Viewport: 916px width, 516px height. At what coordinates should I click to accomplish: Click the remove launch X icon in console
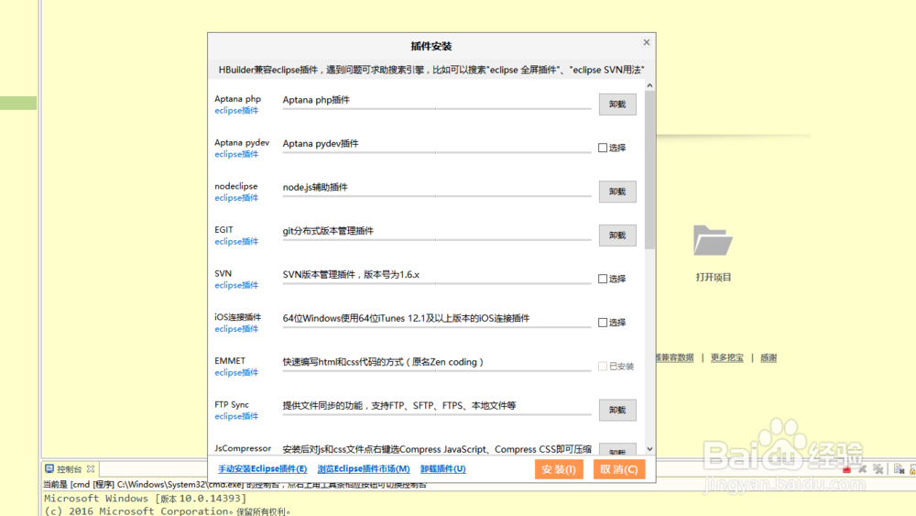(862, 469)
